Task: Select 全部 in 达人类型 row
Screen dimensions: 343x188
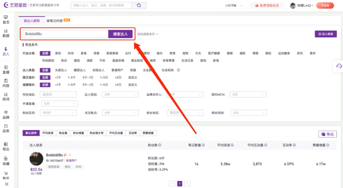Action: [x=45, y=70]
